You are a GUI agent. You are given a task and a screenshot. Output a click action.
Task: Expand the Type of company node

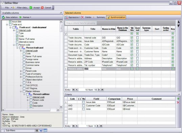tap(21, 74)
